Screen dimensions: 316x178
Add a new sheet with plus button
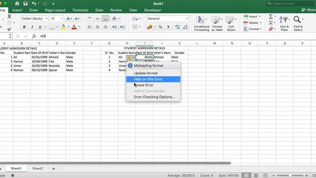[x=53, y=169]
